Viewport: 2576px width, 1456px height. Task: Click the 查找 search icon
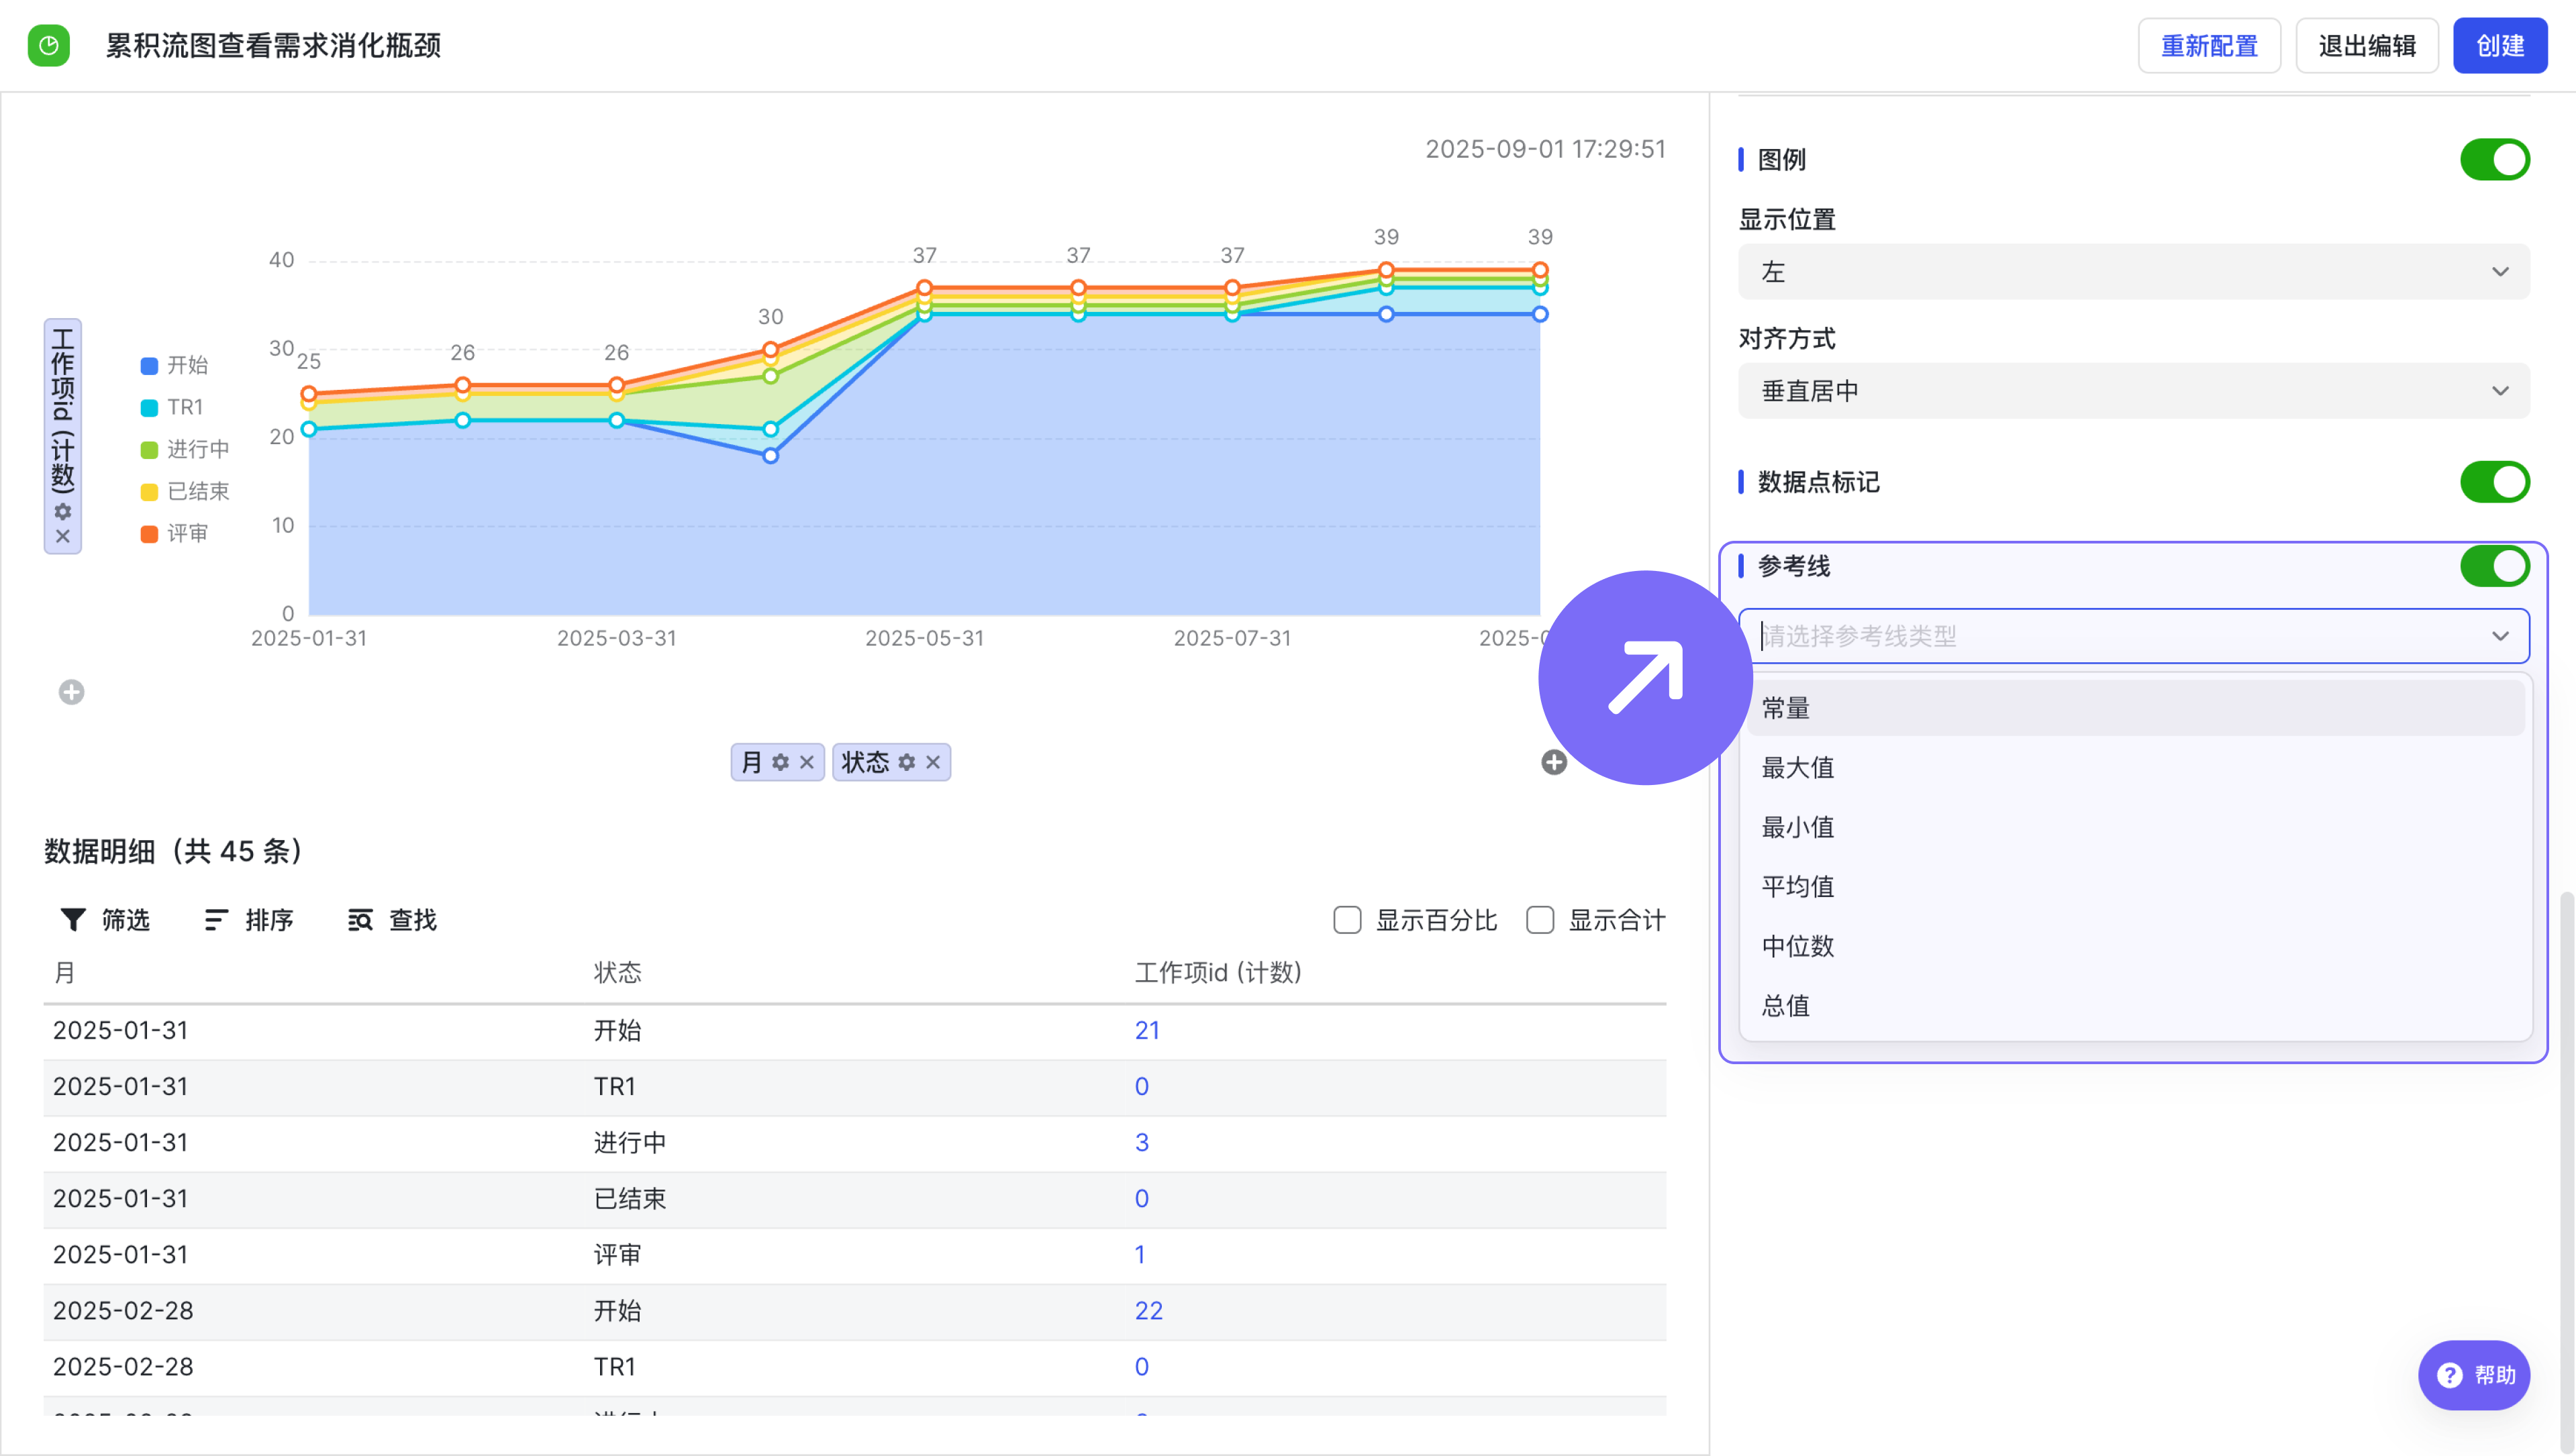(x=360, y=919)
